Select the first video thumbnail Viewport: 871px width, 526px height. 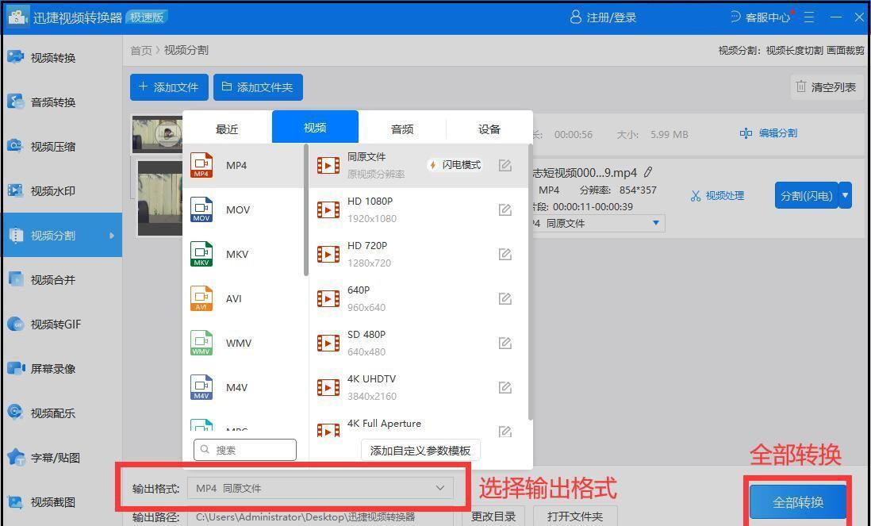(x=157, y=134)
